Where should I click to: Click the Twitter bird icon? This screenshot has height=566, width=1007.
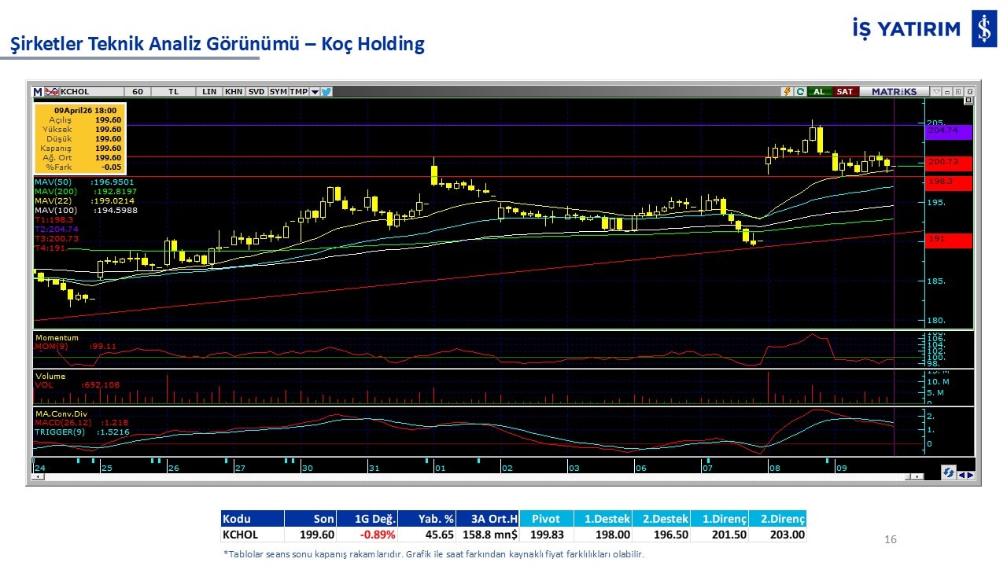click(x=326, y=91)
